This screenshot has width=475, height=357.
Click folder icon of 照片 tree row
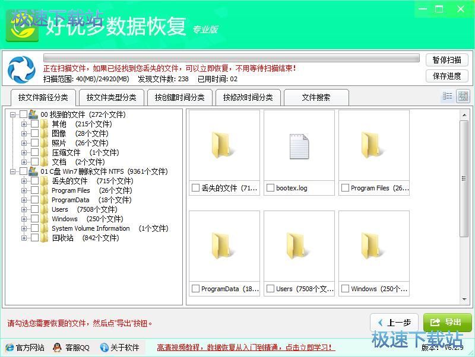pos(44,143)
